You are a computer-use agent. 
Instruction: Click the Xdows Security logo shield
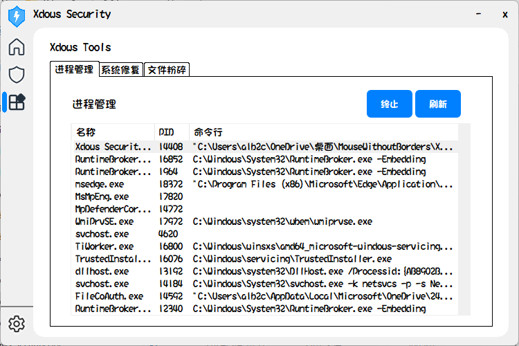pyautogui.click(x=17, y=16)
